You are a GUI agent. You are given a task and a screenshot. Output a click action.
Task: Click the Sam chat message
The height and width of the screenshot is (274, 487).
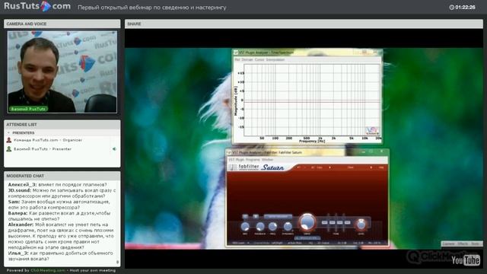click(59, 205)
